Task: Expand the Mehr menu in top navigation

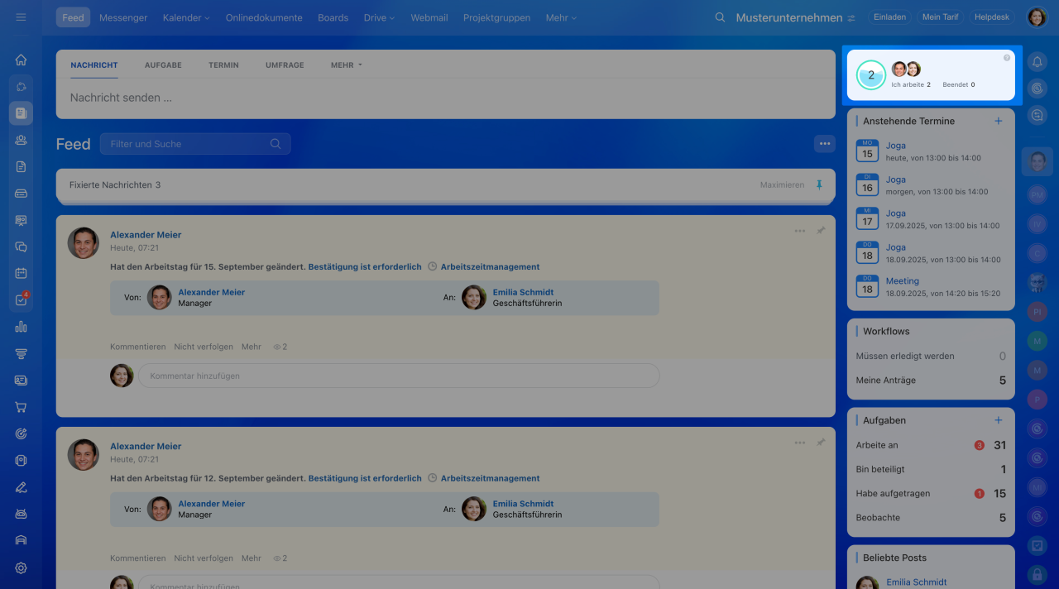Action: point(561,17)
